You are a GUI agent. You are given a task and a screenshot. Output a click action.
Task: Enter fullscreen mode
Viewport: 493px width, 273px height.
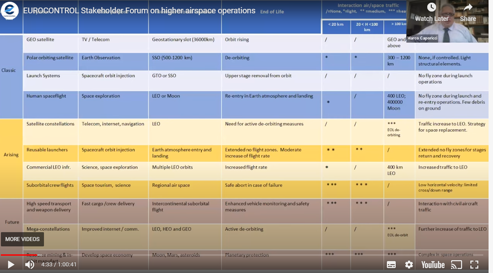point(474,265)
